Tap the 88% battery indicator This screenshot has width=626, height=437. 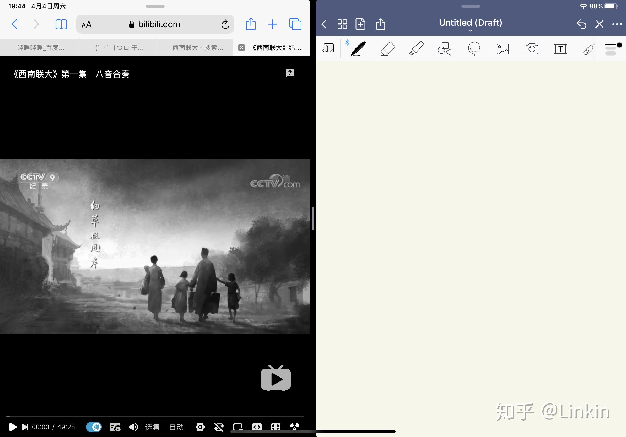604,6
